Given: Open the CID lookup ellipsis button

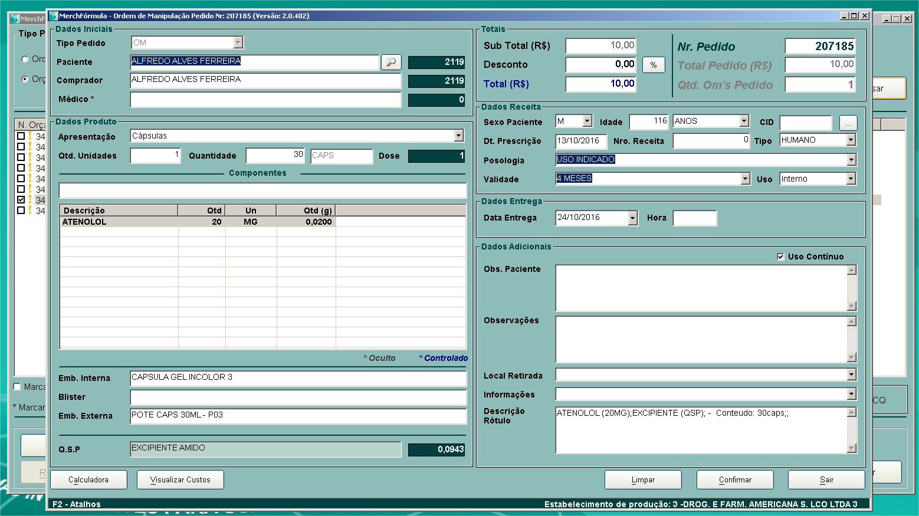Looking at the screenshot, I should click(848, 123).
